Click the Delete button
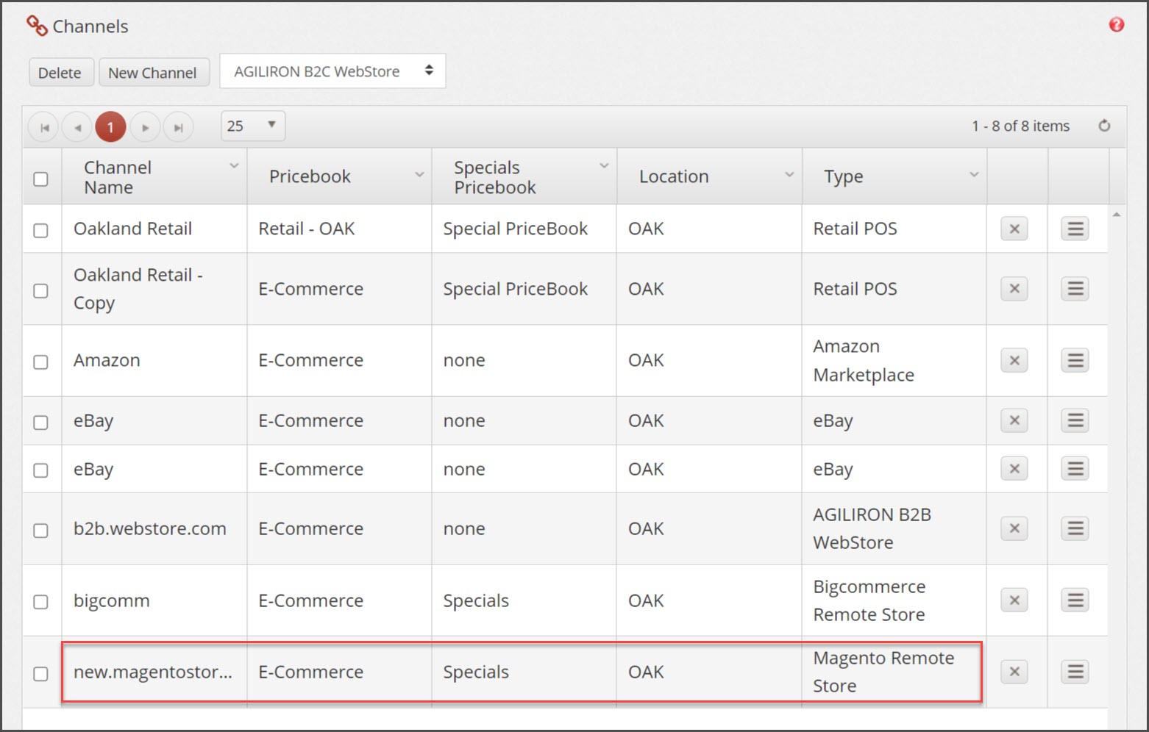The image size is (1149, 732). [x=60, y=72]
